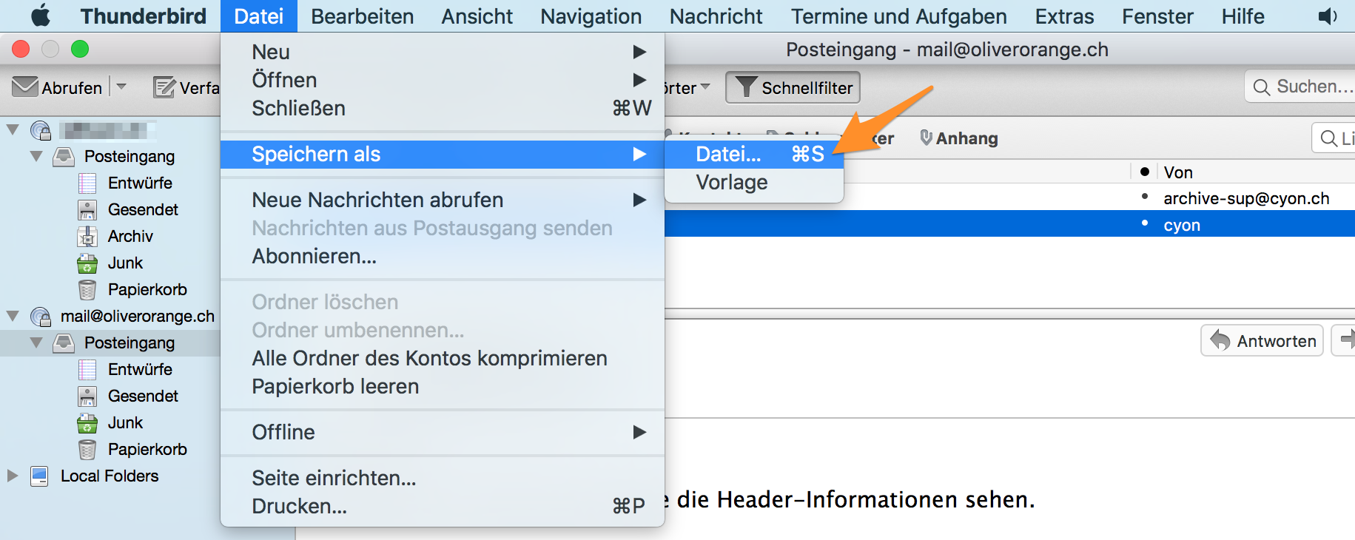The image size is (1355, 540).
Task: Select Papierkorb leeren menu entry
Action: (x=443, y=386)
